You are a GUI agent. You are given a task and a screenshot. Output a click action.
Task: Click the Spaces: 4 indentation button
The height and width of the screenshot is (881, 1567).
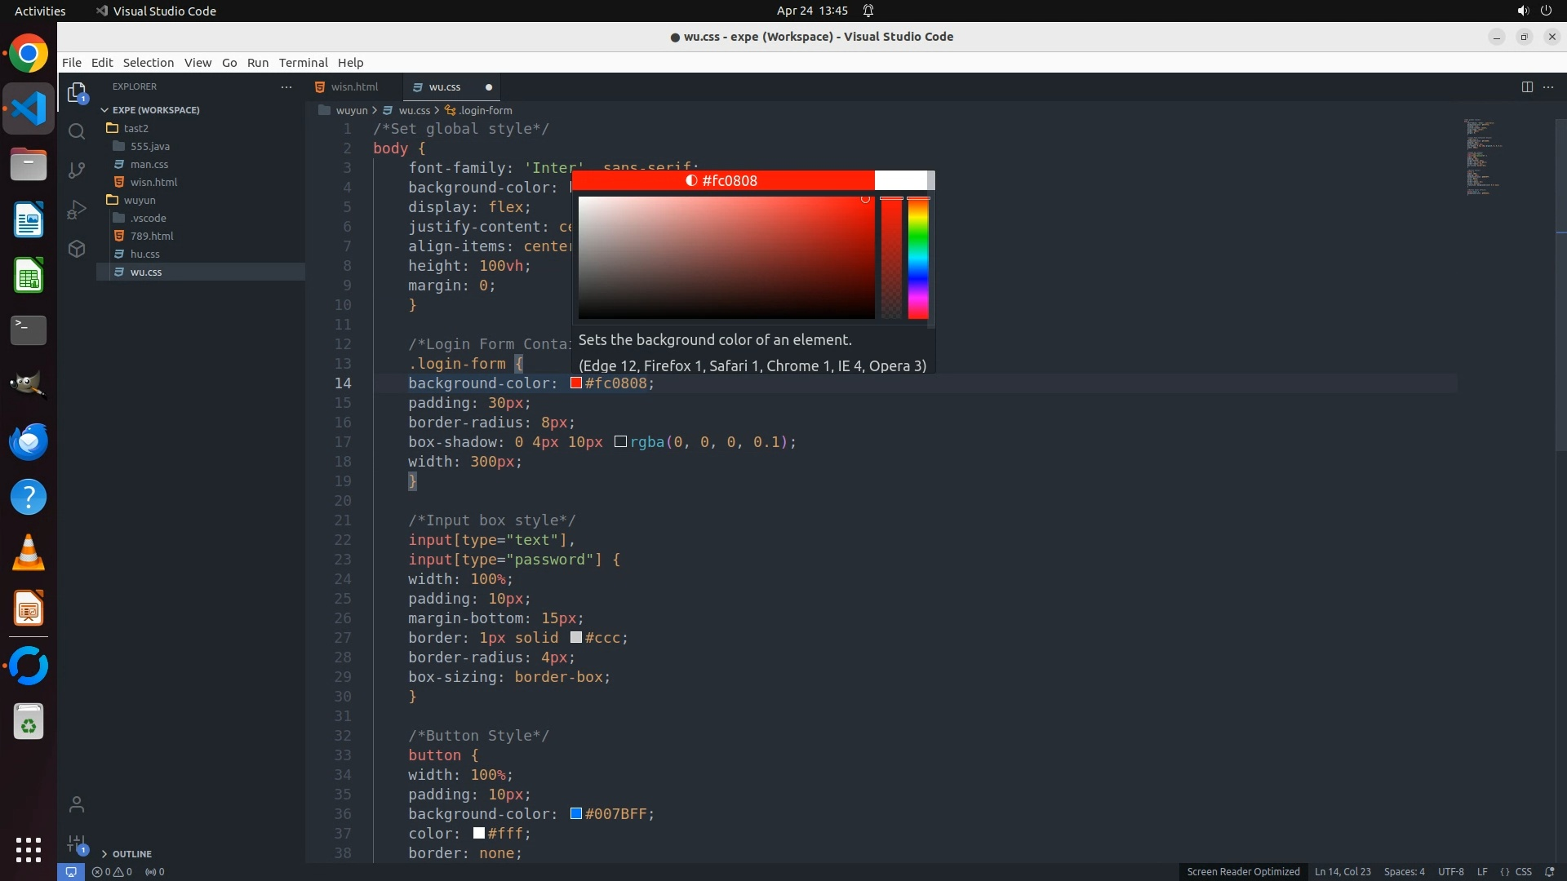pos(1404,871)
